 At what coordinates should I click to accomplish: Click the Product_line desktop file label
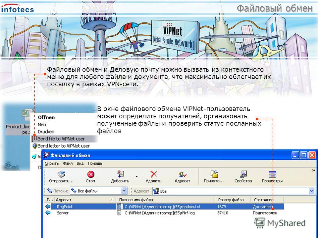[x=18, y=129]
